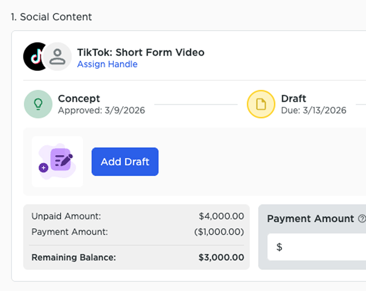Click the ($1,000.00) payment amount value
366x291 pixels.
[219, 232]
